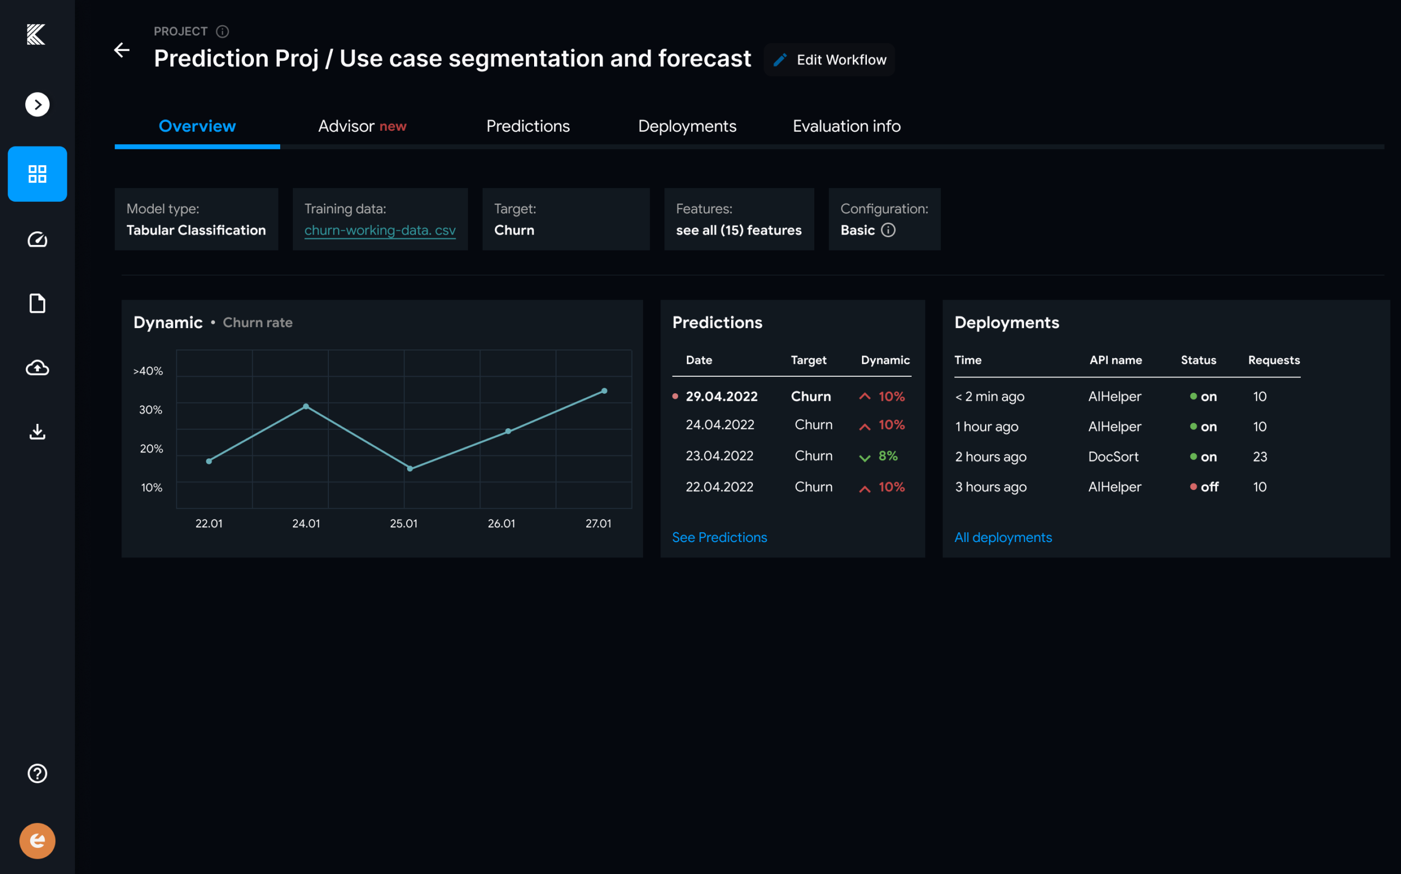
Task: Expand the sidebar using the arrow icon
Action: [x=37, y=104]
